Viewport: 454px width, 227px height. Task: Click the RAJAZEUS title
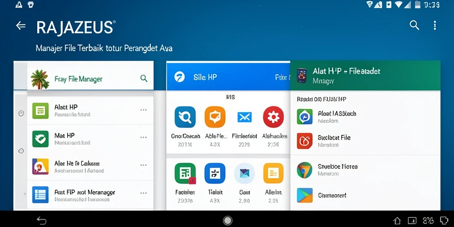click(x=74, y=28)
